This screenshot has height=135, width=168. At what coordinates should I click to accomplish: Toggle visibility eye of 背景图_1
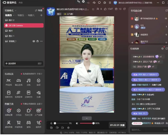[x=34, y=41]
